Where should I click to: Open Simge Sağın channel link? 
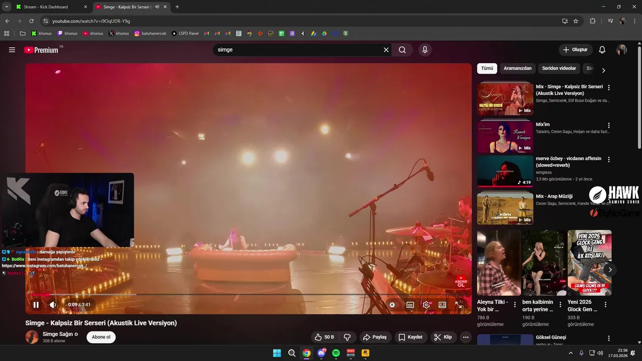[x=58, y=334]
